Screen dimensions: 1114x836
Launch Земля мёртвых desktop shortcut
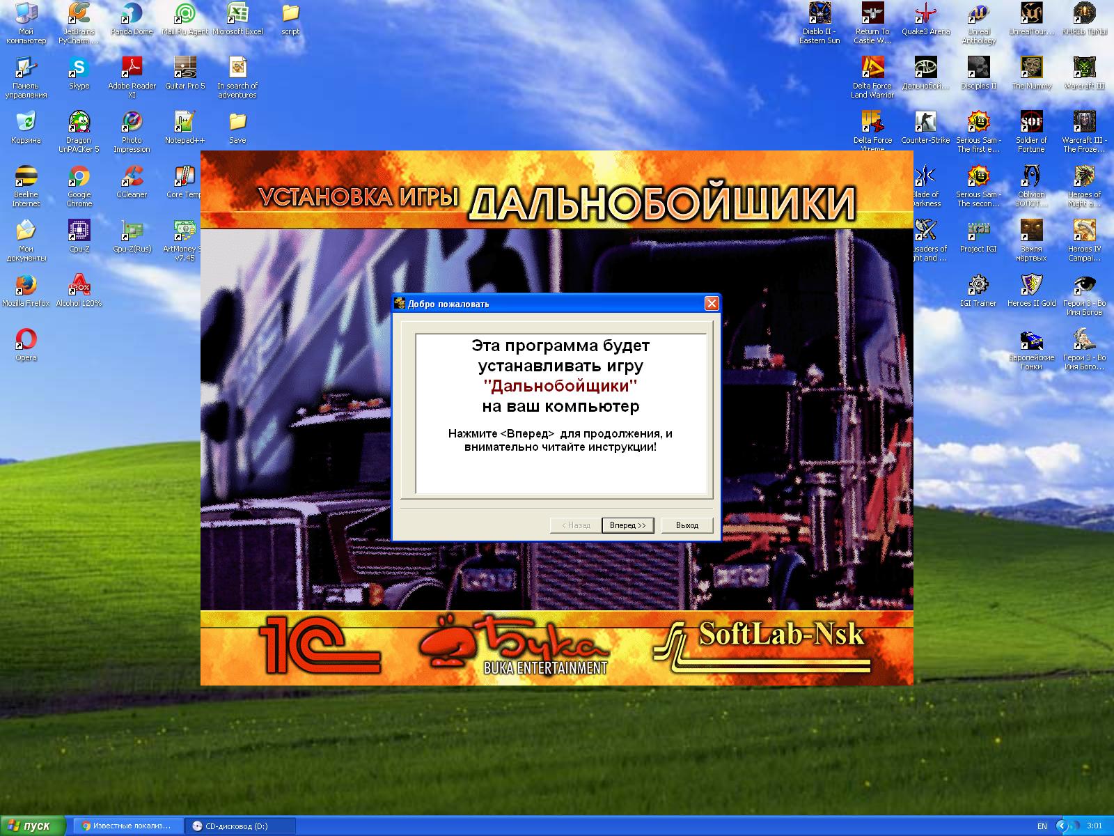[1031, 240]
